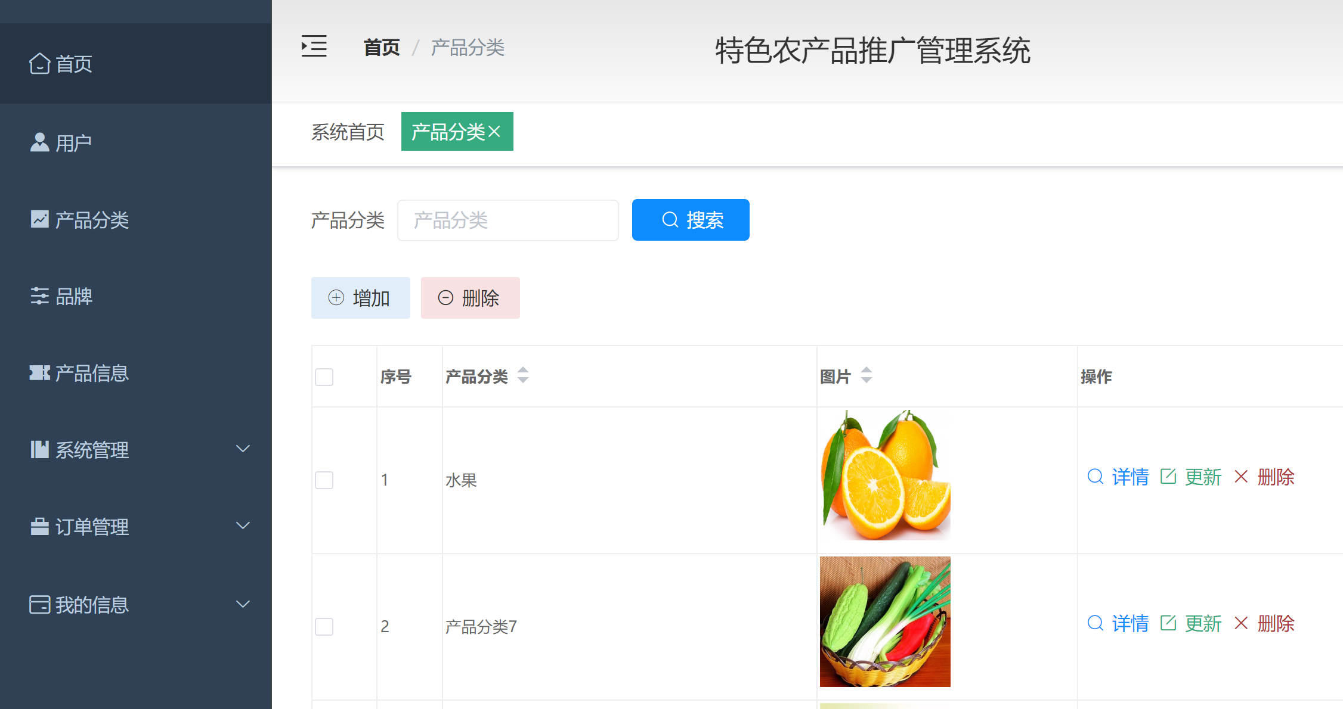Expand the 系统管理 submenu chevron
This screenshot has height=709, width=1343.
243,449
